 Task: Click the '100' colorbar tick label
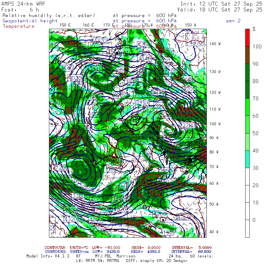tap(257, 46)
